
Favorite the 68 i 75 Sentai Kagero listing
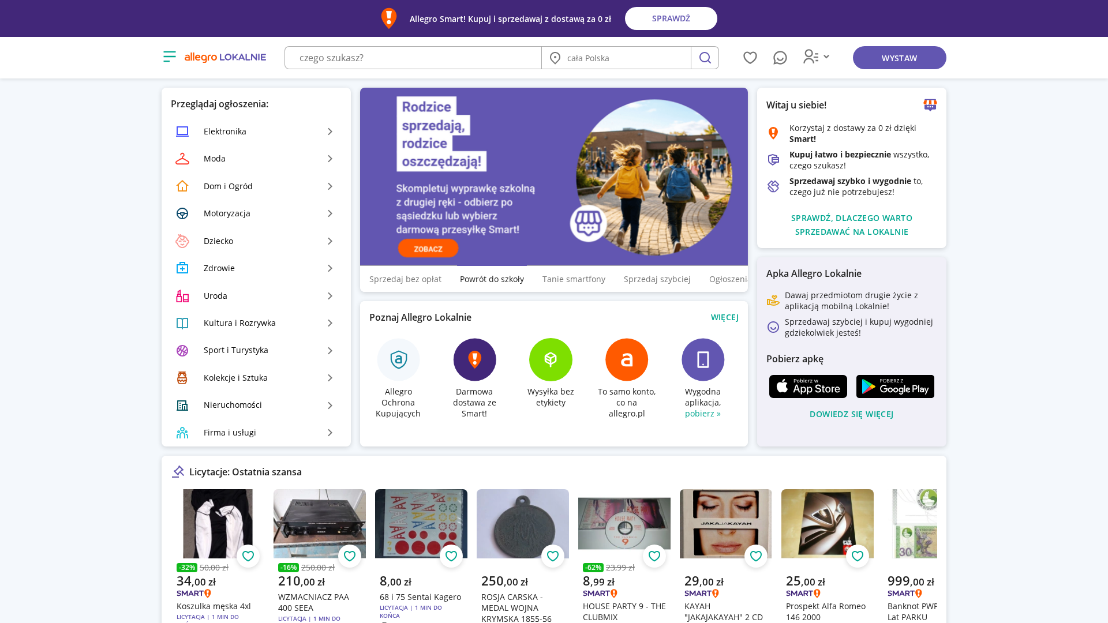[451, 556]
